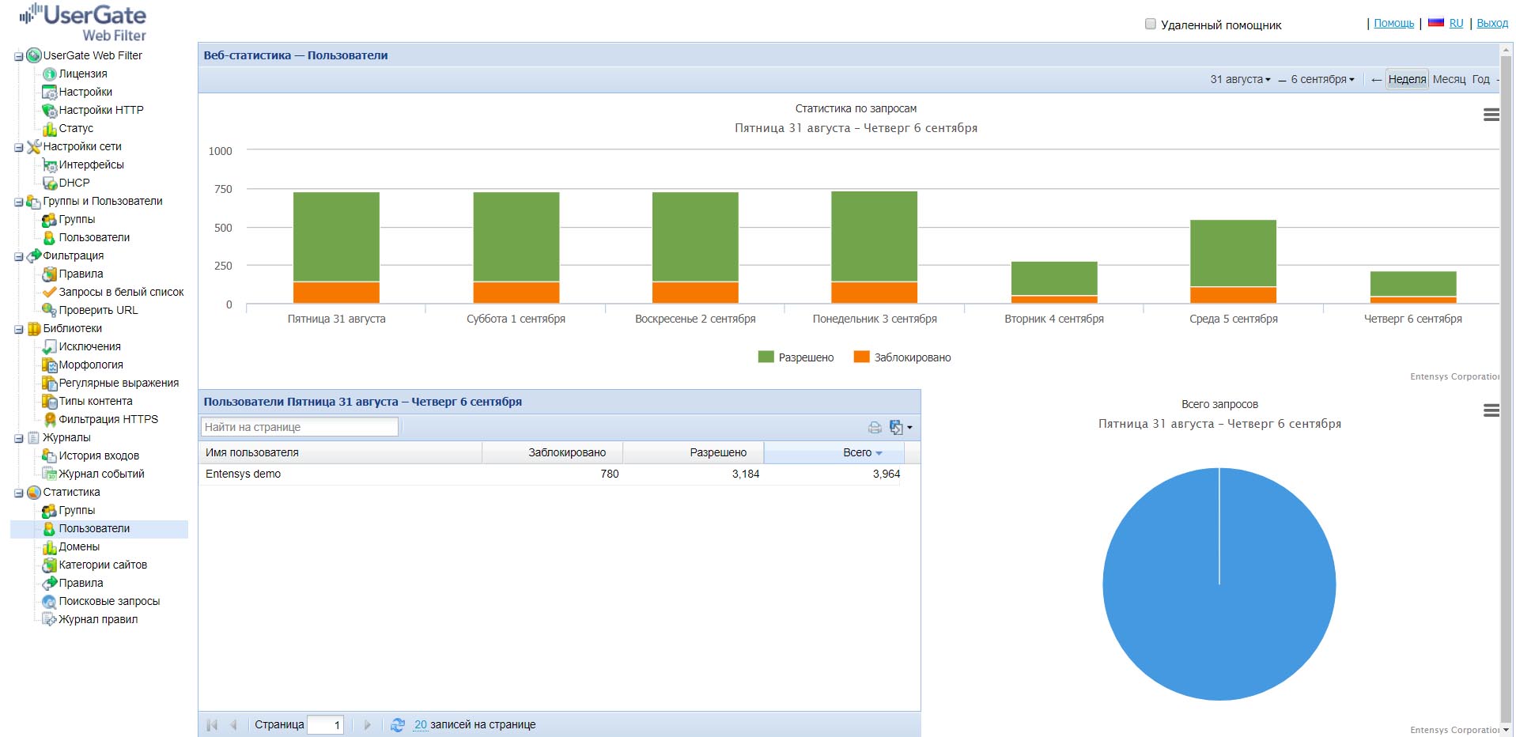Click the print icon in users table toolbar
The height and width of the screenshot is (737, 1516).
tap(875, 428)
